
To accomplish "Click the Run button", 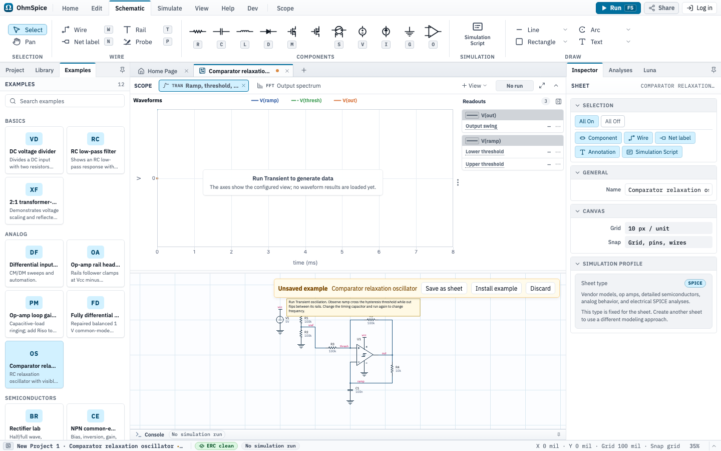I will point(618,8).
